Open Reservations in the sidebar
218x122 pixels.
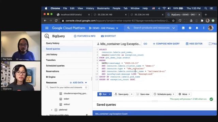point(52,72)
